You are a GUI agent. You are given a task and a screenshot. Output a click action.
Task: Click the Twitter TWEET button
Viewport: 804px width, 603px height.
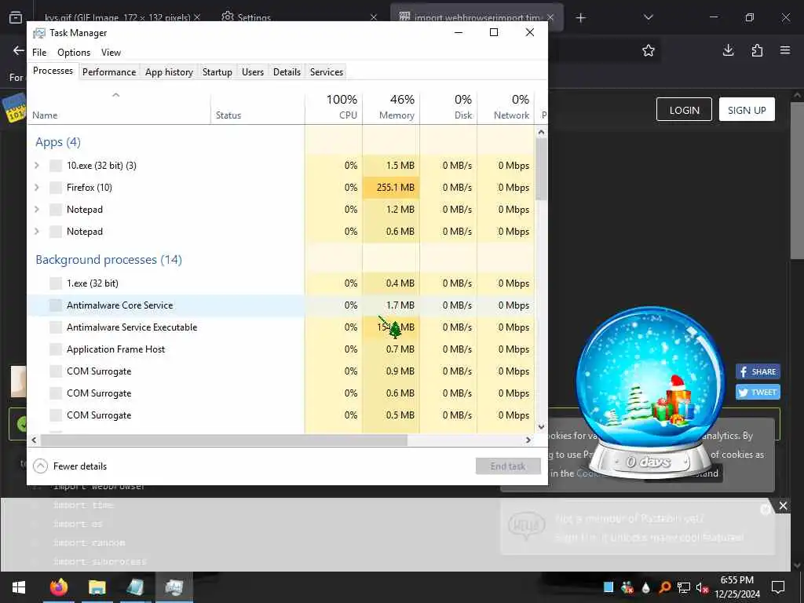pyautogui.click(x=758, y=393)
